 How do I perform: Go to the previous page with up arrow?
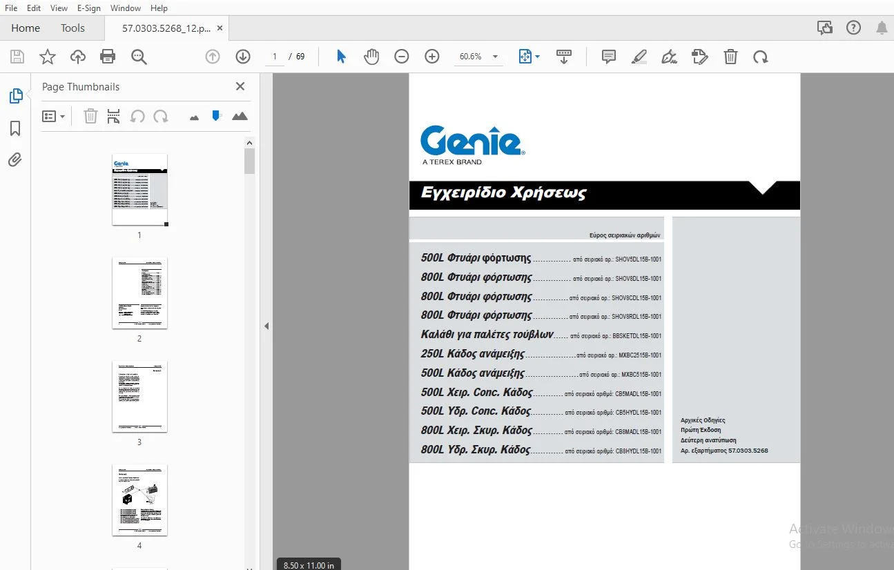click(213, 57)
